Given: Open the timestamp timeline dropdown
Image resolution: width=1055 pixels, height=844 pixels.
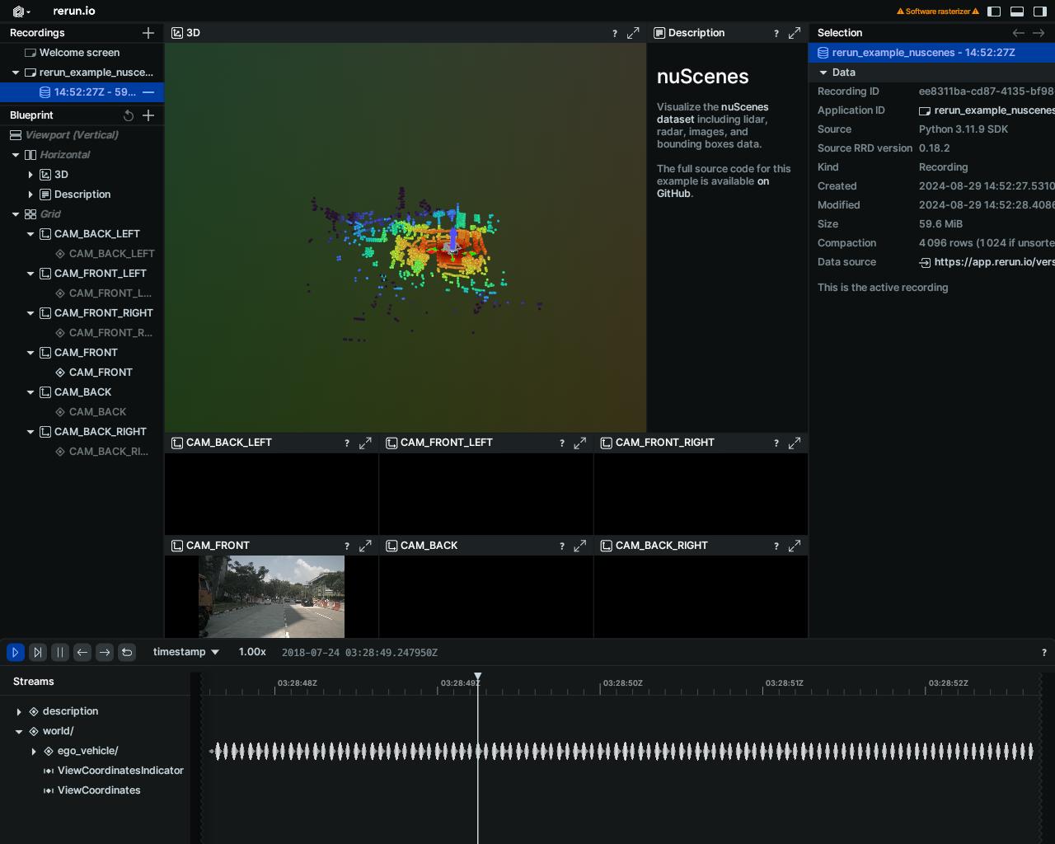Looking at the screenshot, I should point(186,652).
